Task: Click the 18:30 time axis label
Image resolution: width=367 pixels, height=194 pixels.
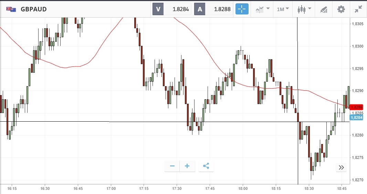Action: pyautogui.click(x=309, y=189)
